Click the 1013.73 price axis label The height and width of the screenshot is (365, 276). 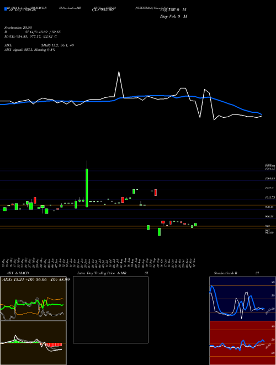point(270,197)
